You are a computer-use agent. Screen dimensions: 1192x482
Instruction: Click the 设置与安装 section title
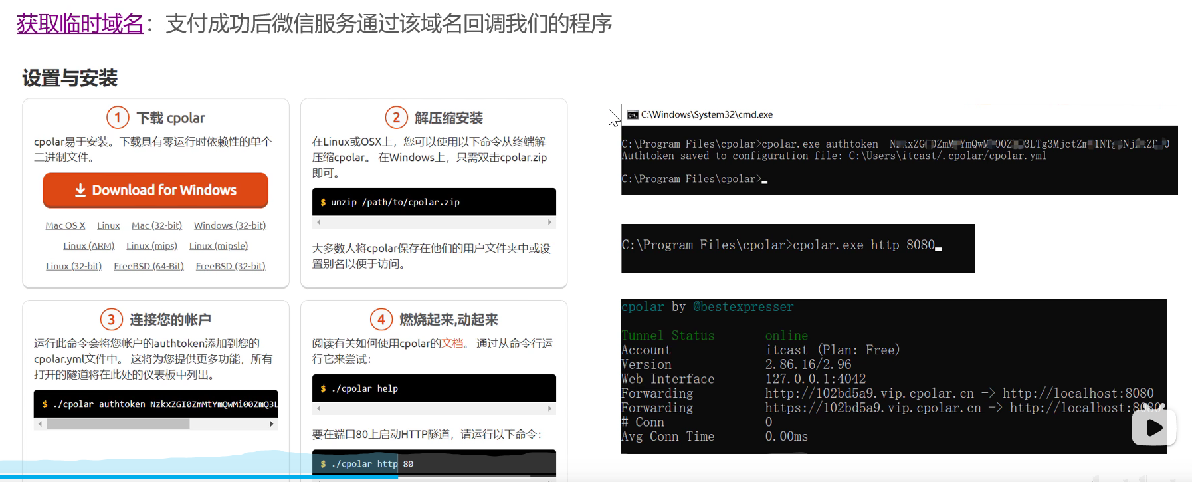(70, 78)
